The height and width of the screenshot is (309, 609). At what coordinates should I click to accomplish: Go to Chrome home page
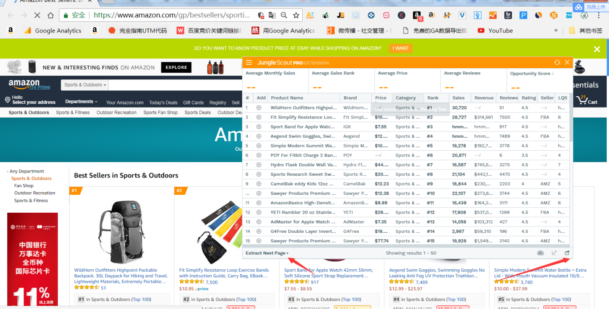pyautogui.click(x=50, y=15)
